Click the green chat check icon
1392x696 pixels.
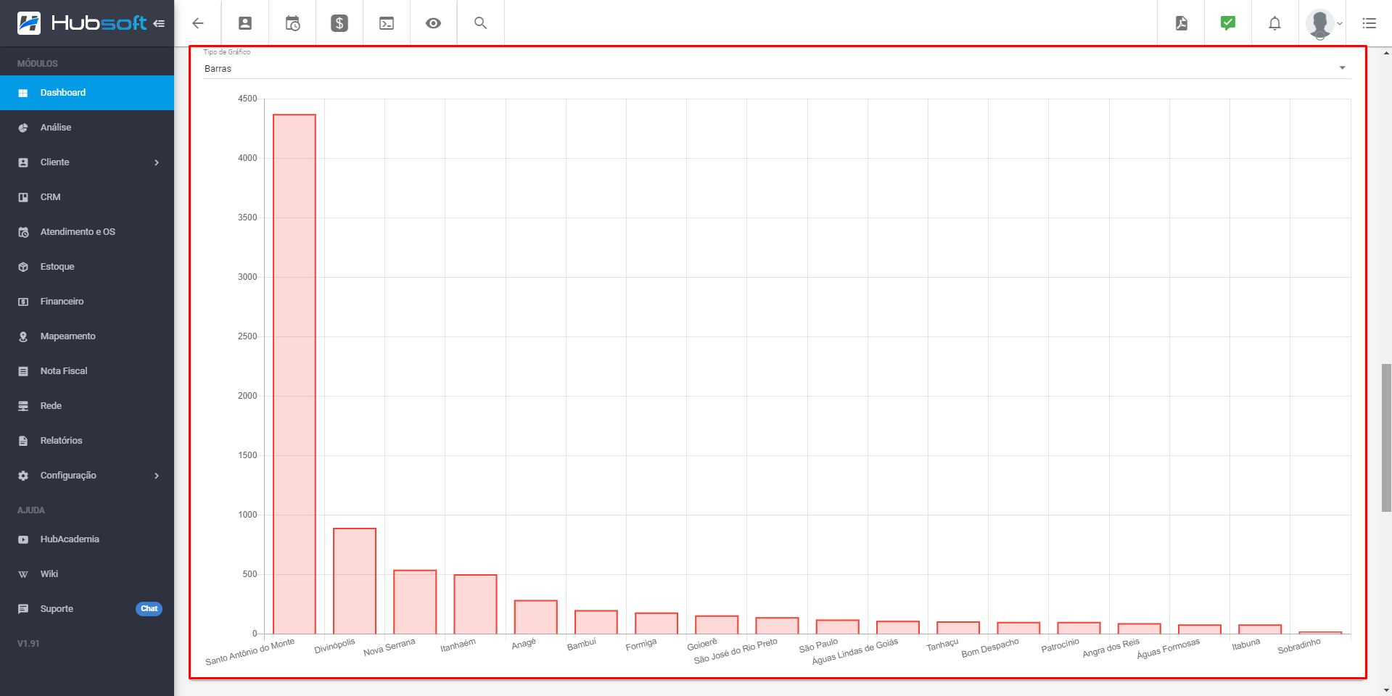(1227, 23)
